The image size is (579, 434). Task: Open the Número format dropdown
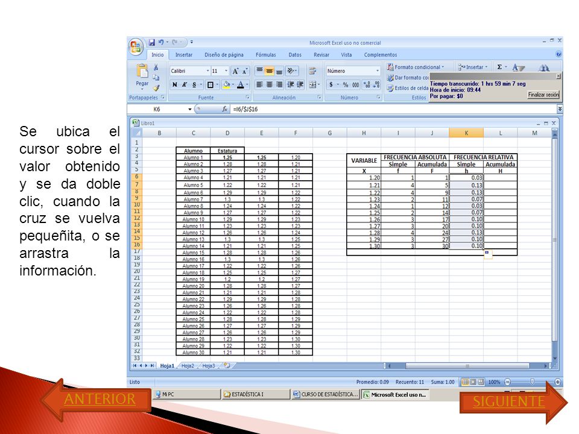377,71
